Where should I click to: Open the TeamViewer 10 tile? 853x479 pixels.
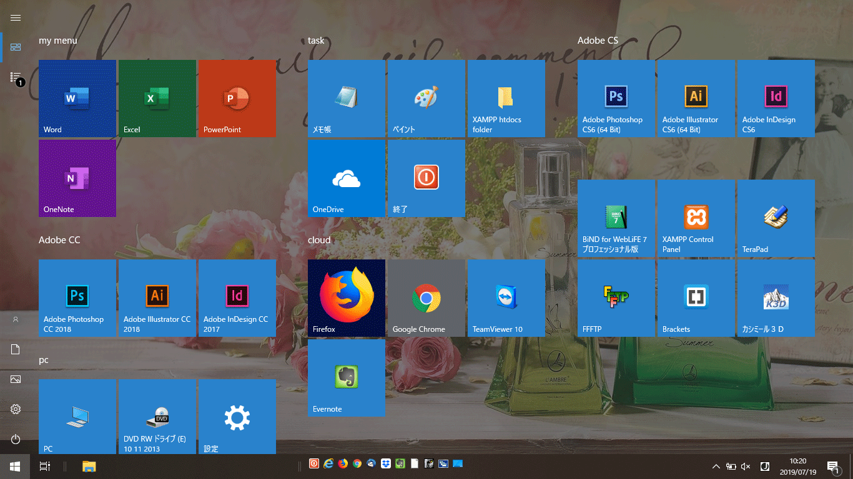[x=506, y=298]
